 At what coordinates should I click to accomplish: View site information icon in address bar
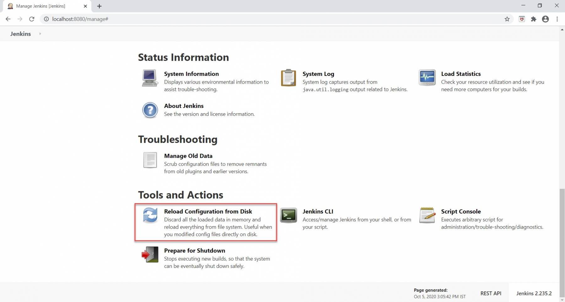click(x=46, y=19)
